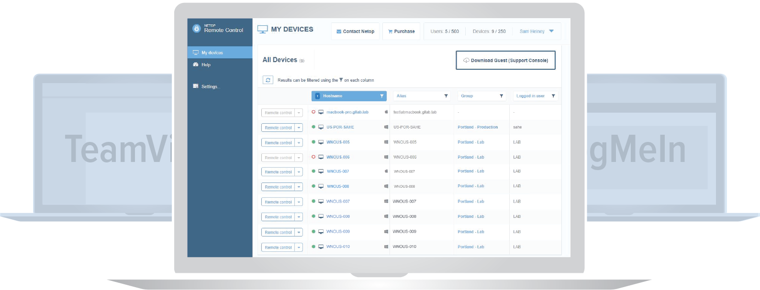Click the All Devices heading

(x=280, y=60)
